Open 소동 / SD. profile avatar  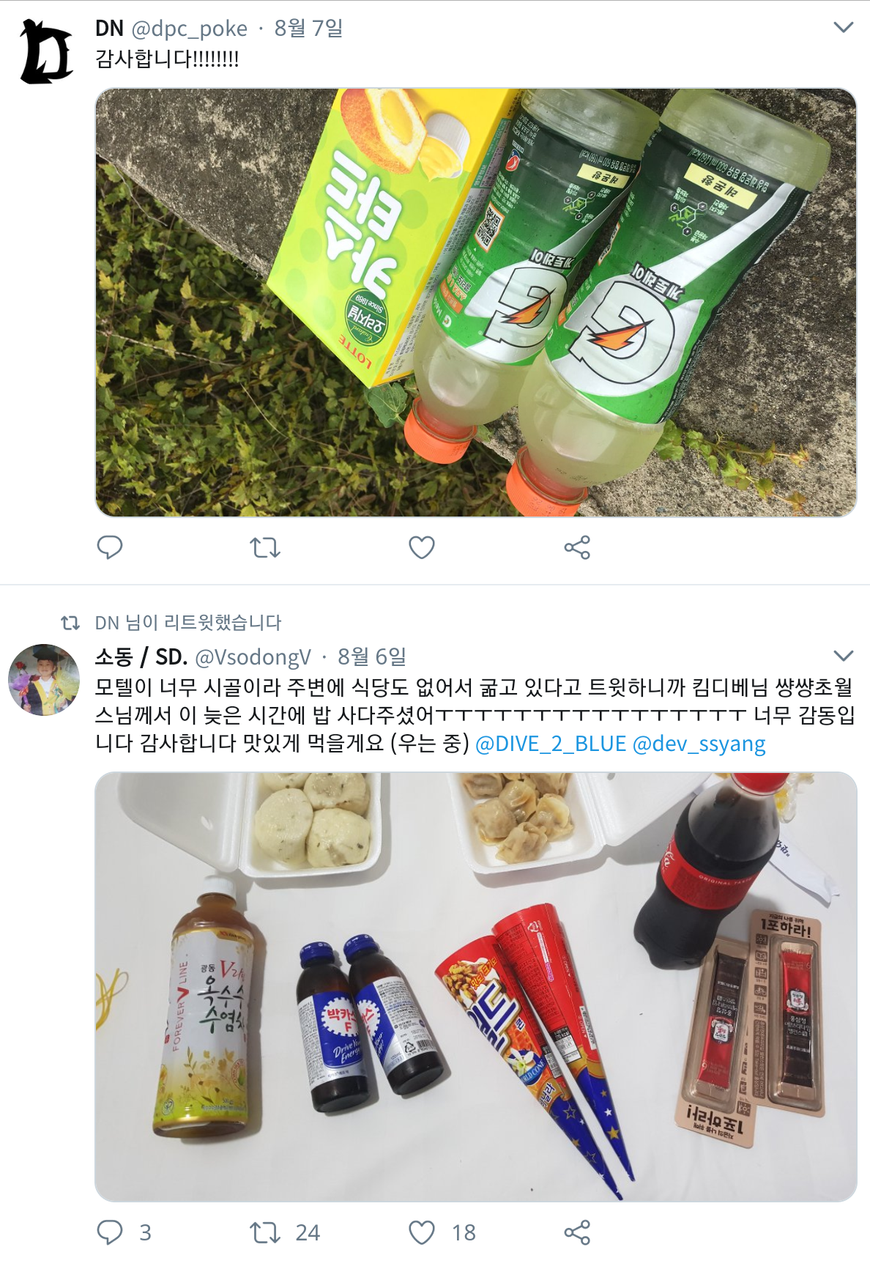44,680
